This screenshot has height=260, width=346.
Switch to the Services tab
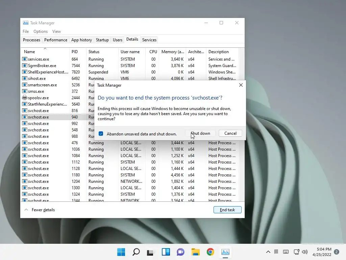point(149,40)
